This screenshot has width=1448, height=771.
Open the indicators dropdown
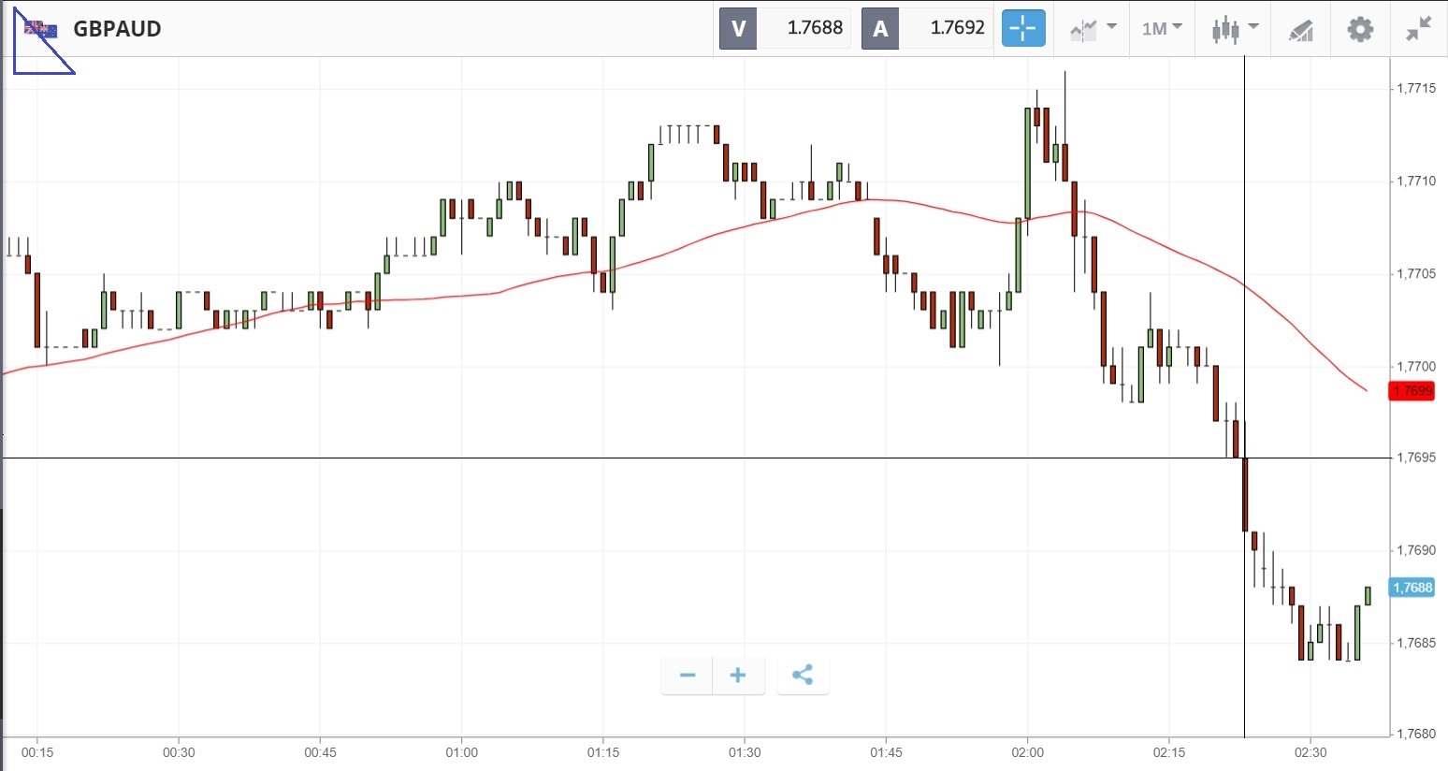pos(1092,29)
